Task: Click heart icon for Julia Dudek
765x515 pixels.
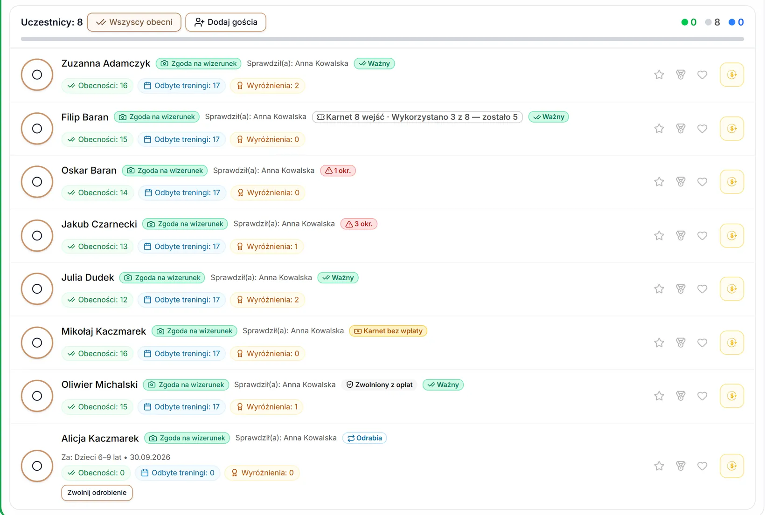Action: coord(702,289)
